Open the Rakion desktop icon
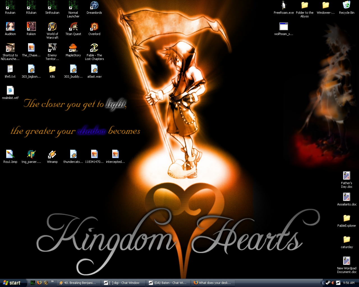The height and width of the screenshot is (287, 359). pyautogui.click(x=31, y=29)
